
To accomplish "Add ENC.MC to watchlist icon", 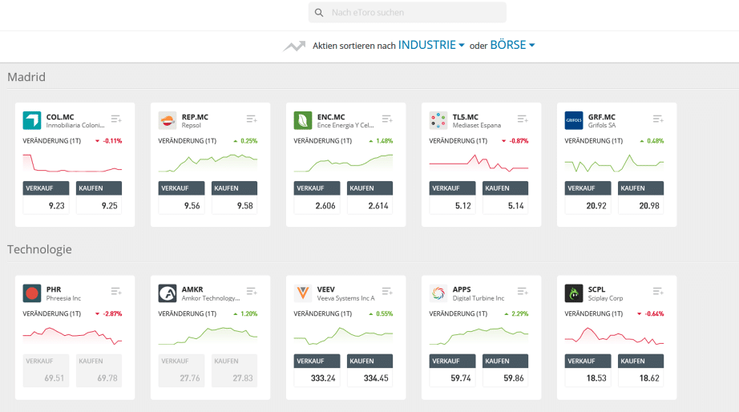I will (x=387, y=119).
